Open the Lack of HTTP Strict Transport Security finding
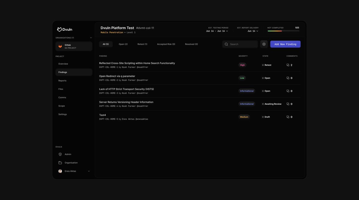Image resolution: width=359 pixels, height=200 pixels. point(127,89)
